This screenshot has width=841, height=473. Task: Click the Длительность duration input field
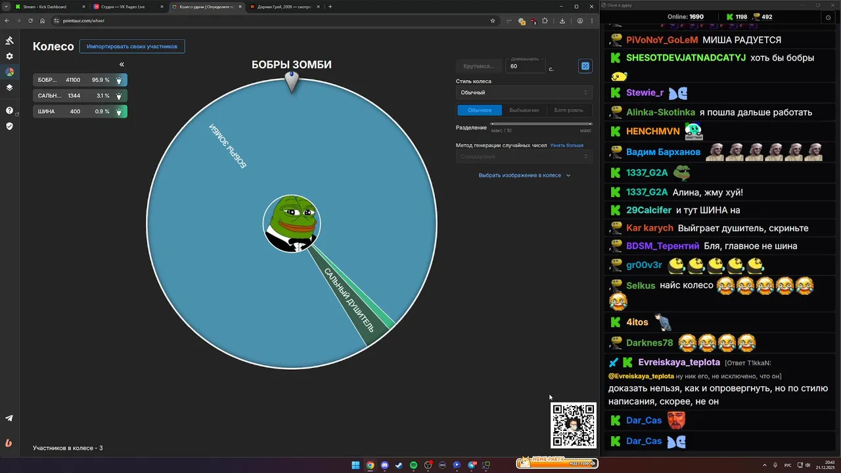pos(526,66)
